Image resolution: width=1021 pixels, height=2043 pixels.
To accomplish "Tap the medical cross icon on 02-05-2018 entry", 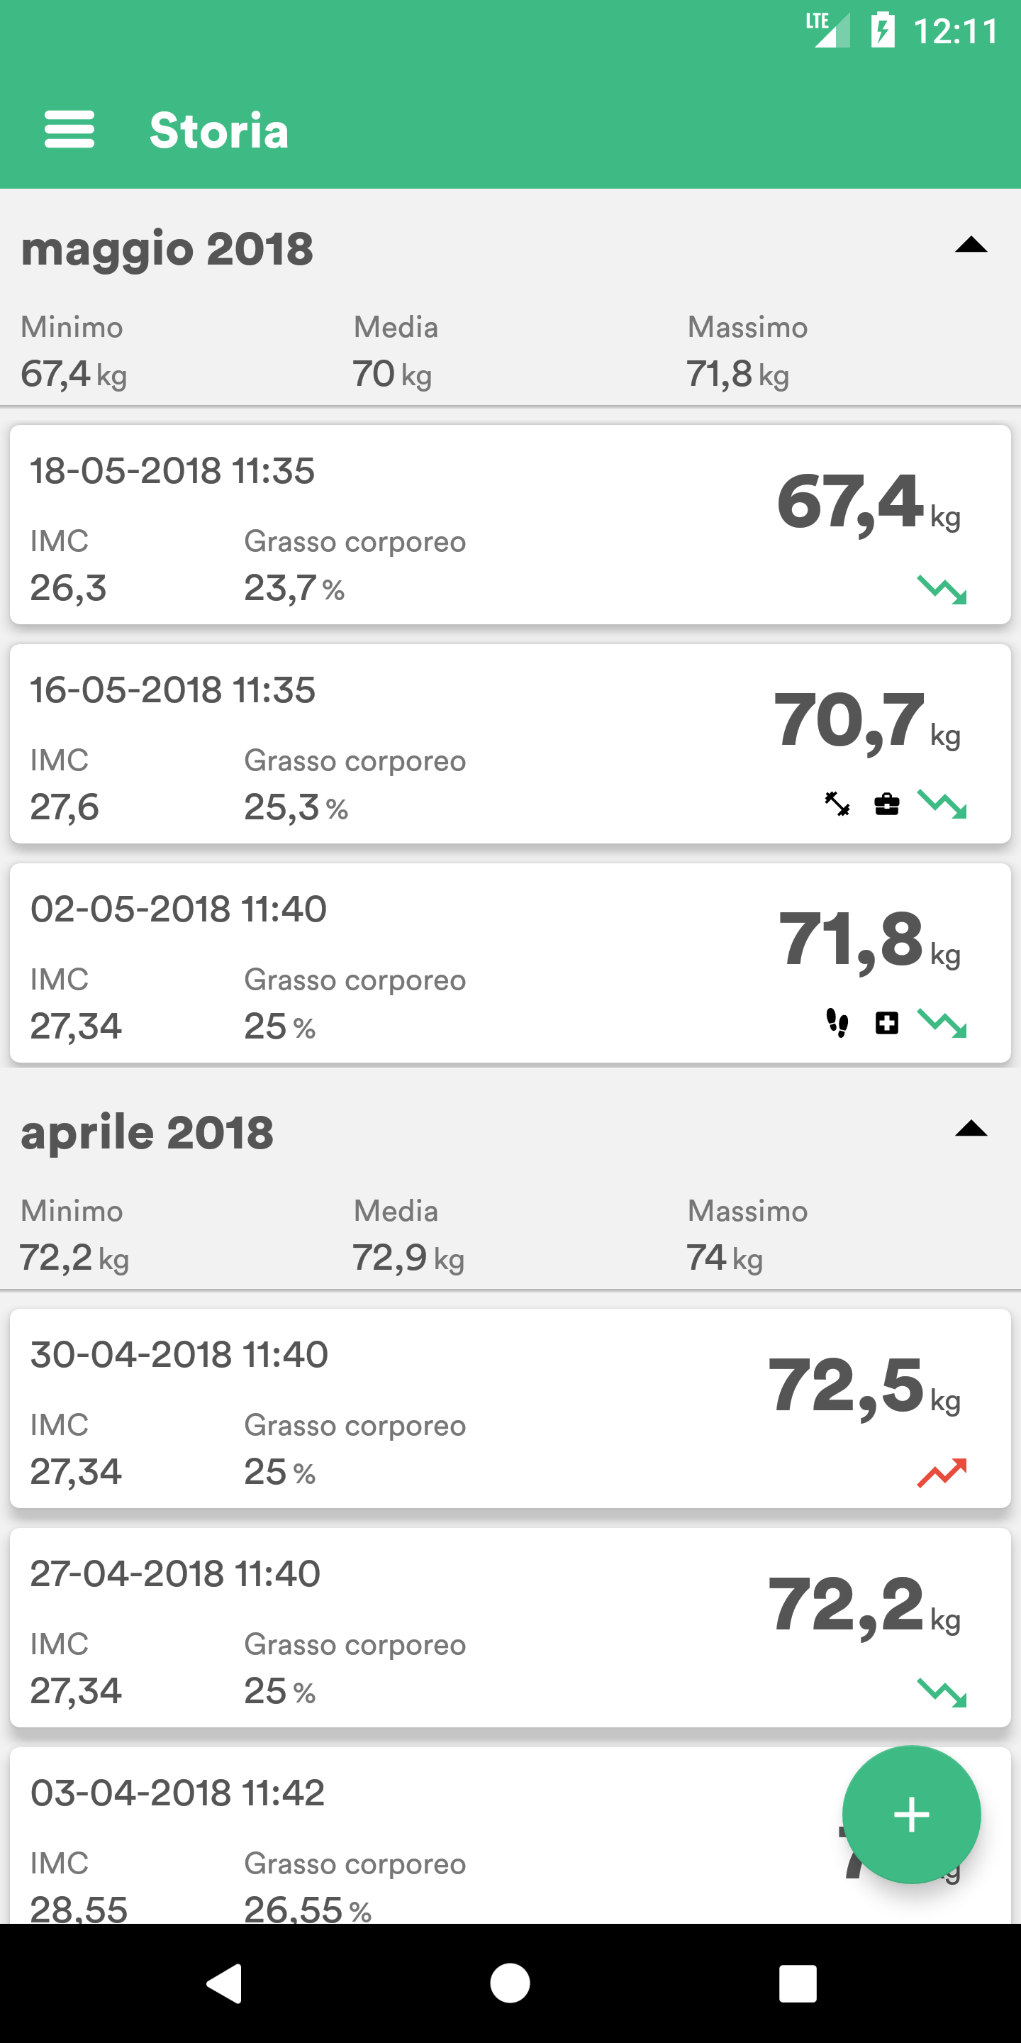I will (x=886, y=1023).
